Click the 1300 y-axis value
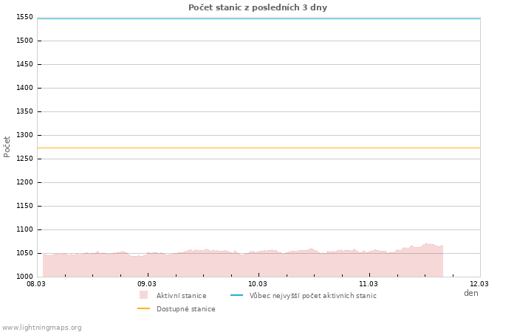This screenshot has height=332, width=517. pyautogui.click(x=24, y=135)
